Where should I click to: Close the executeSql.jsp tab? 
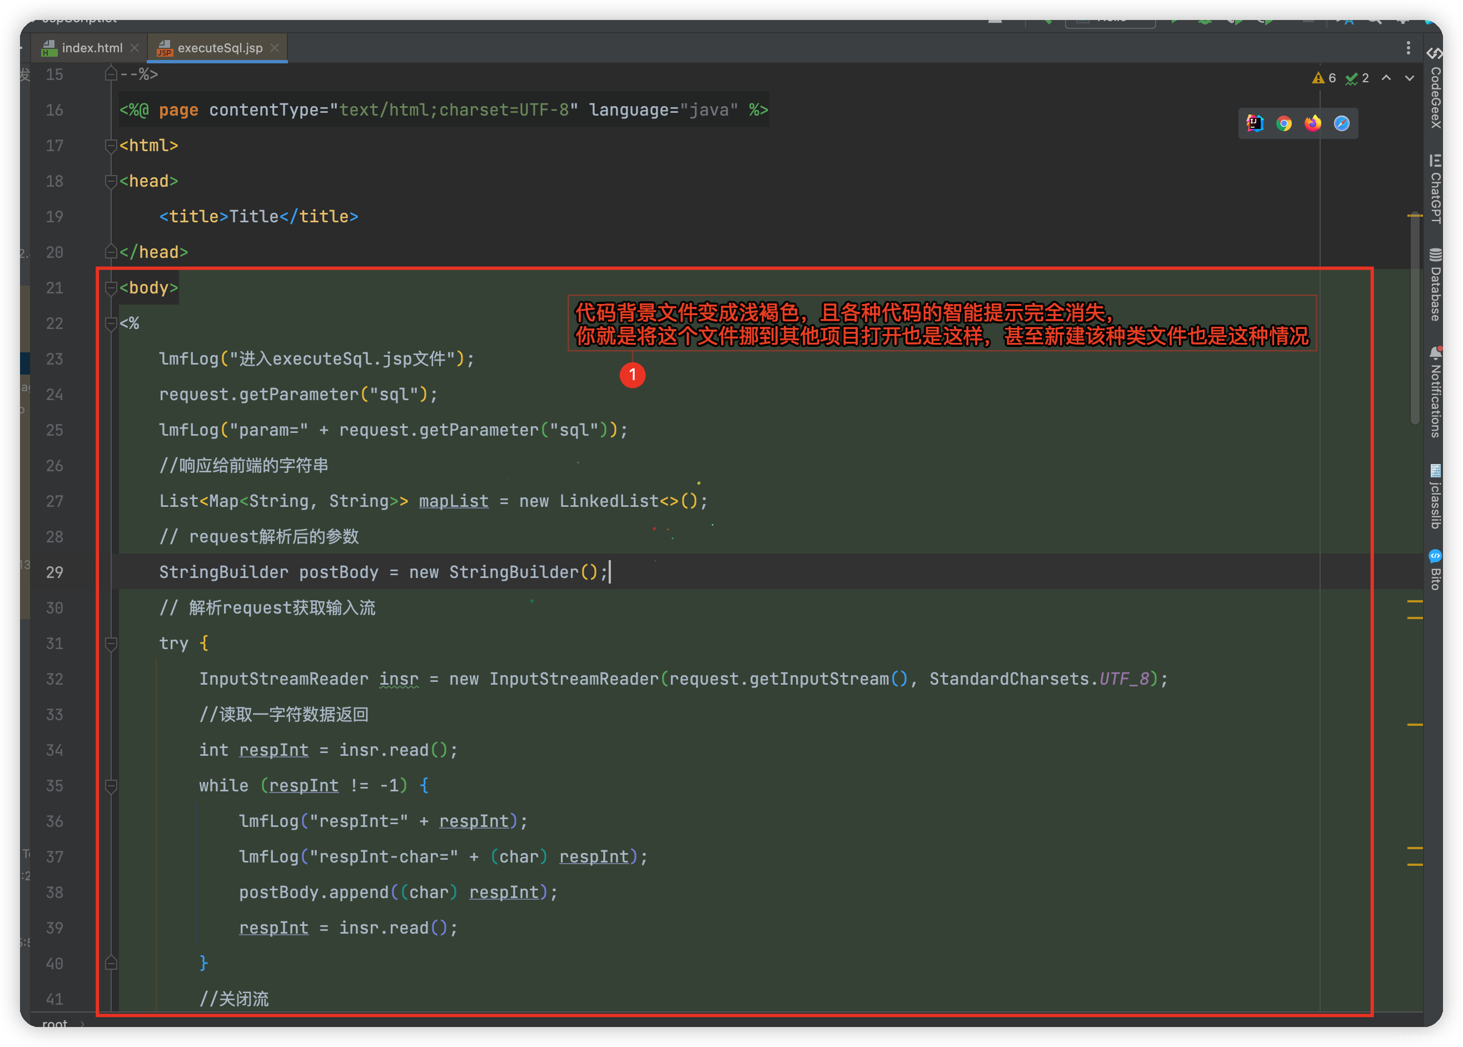(x=275, y=48)
